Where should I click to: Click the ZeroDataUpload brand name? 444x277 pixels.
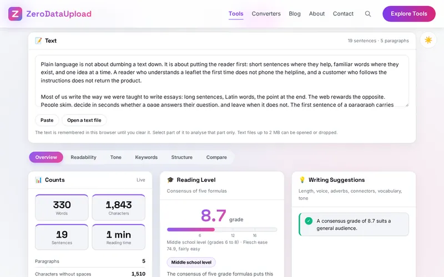coord(59,14)
